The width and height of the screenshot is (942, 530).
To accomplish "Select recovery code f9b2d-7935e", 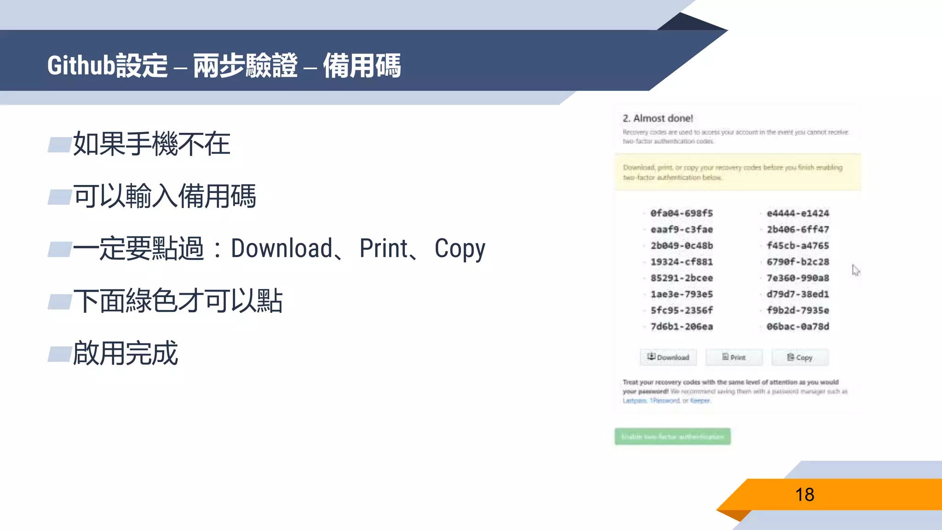I will point(798,310).
